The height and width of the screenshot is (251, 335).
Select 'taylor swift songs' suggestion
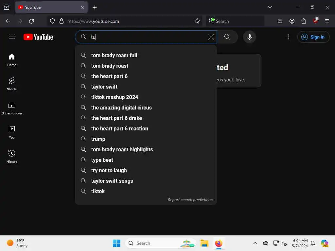(x=146, y=181)
